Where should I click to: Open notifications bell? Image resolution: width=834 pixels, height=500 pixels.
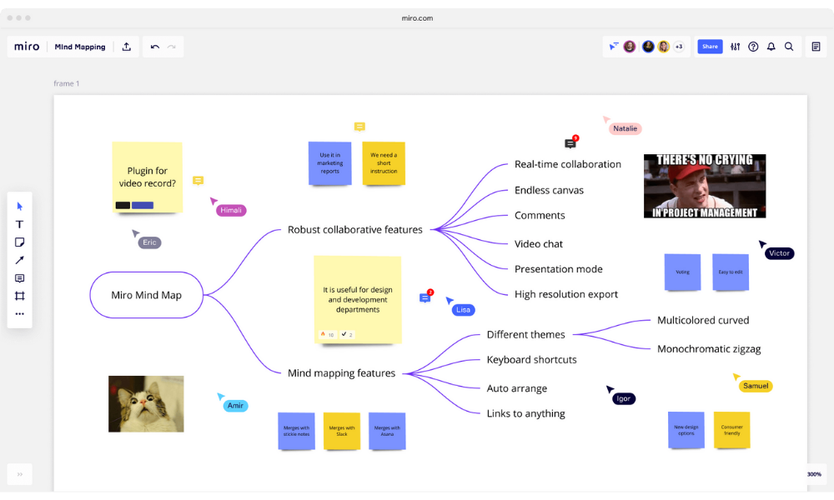(x=771, y=47)
